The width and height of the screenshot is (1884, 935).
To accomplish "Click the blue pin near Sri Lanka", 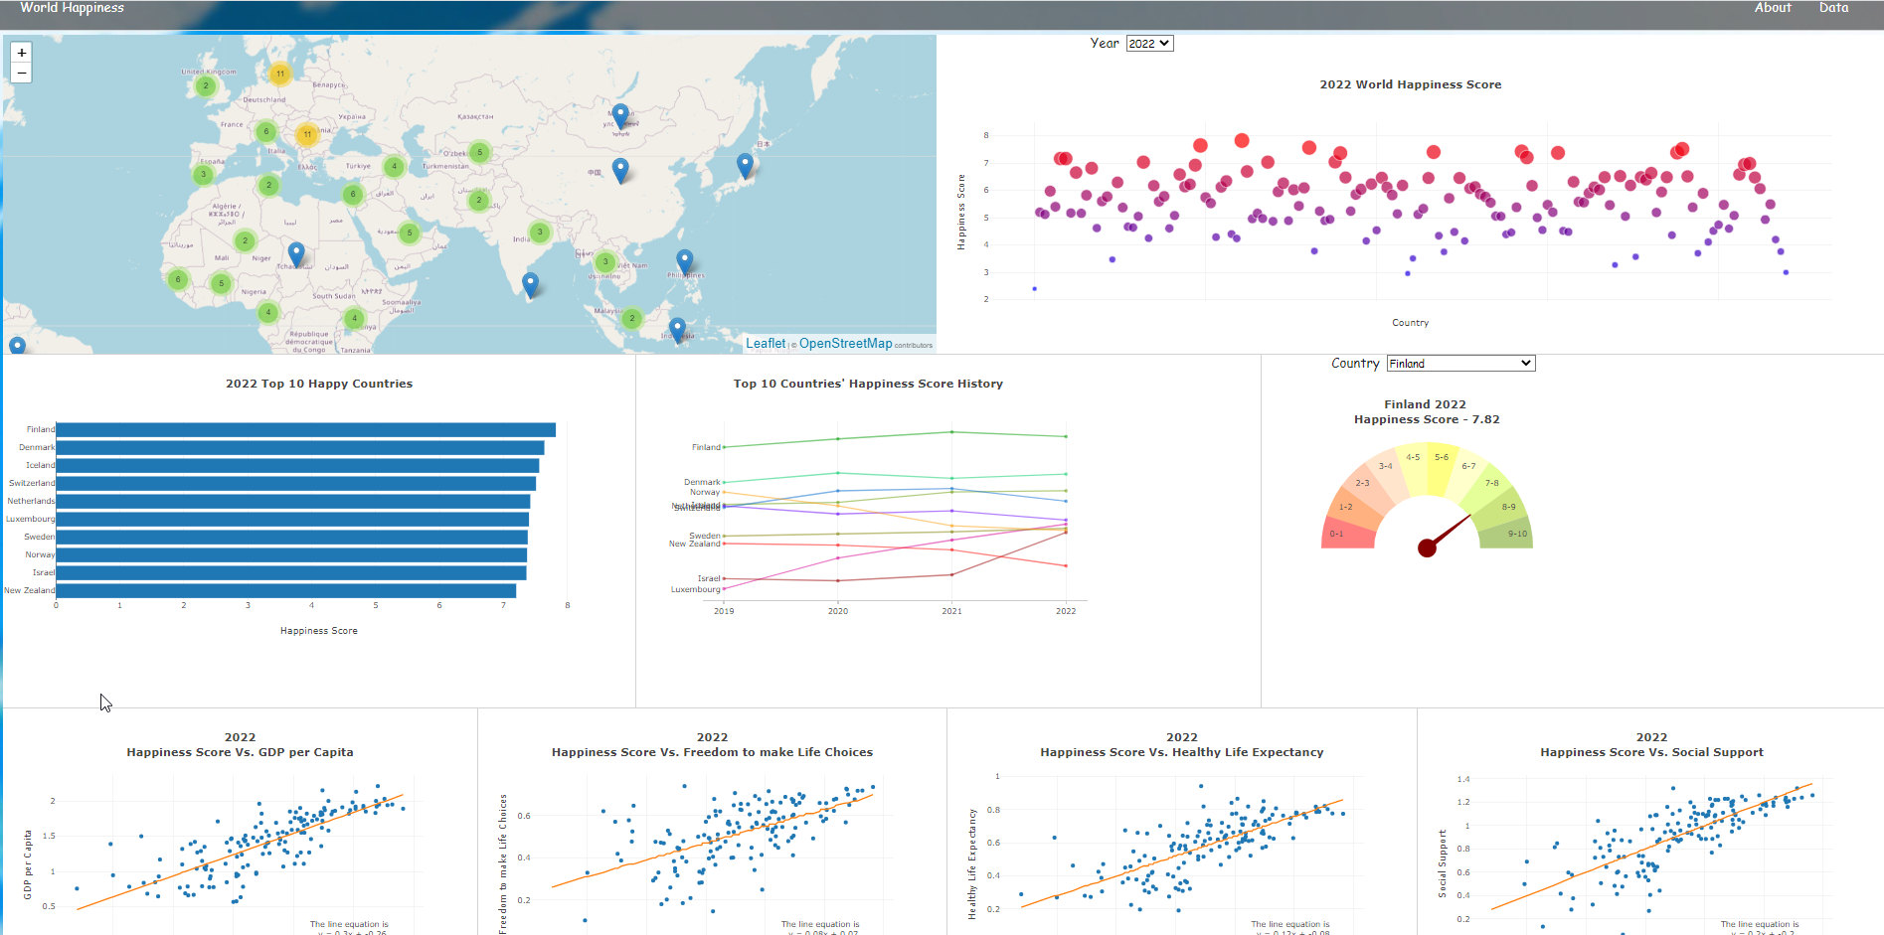I will point(531,285).
